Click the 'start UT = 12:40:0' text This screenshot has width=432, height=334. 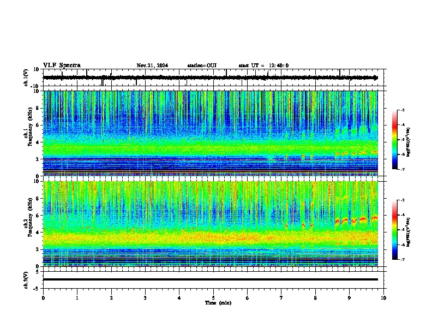point(263,65)
